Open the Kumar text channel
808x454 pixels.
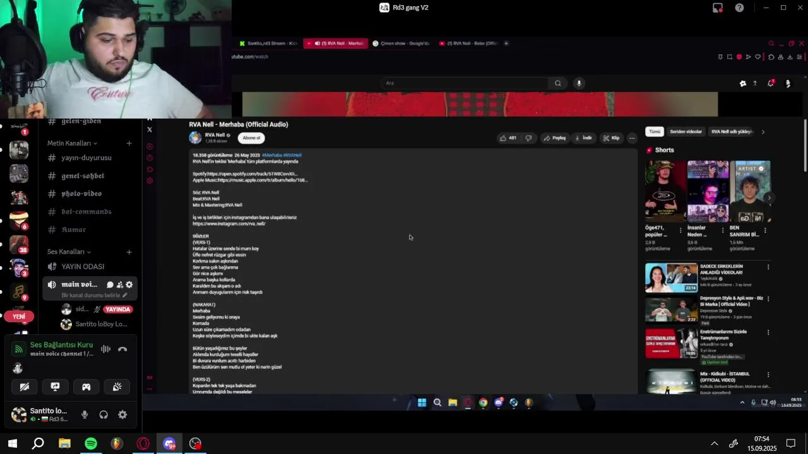74,230
